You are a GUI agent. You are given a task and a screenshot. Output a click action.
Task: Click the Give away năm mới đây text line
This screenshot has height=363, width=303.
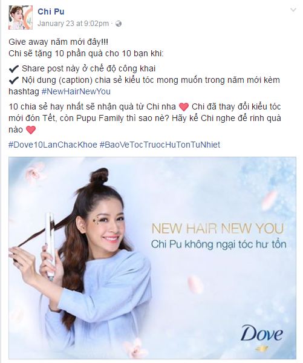tap(58, 42)
